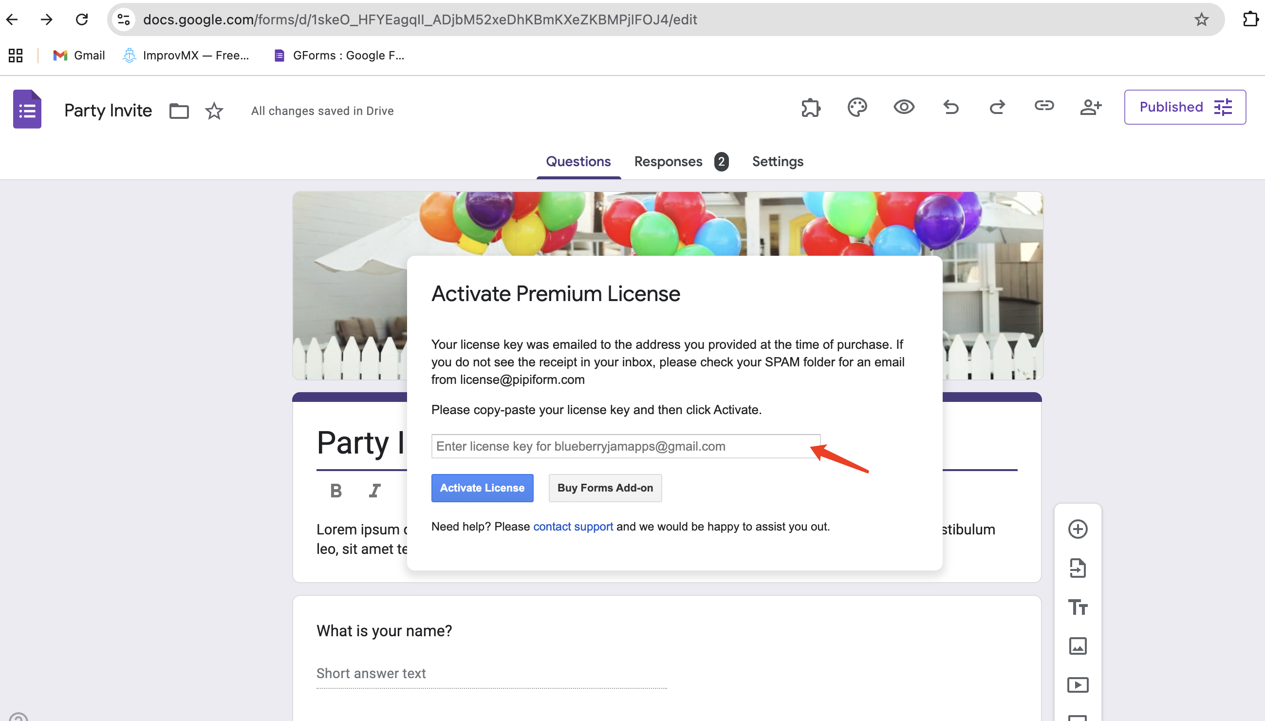Click the license key input field

pyautogui.click(x=625, y=446)
